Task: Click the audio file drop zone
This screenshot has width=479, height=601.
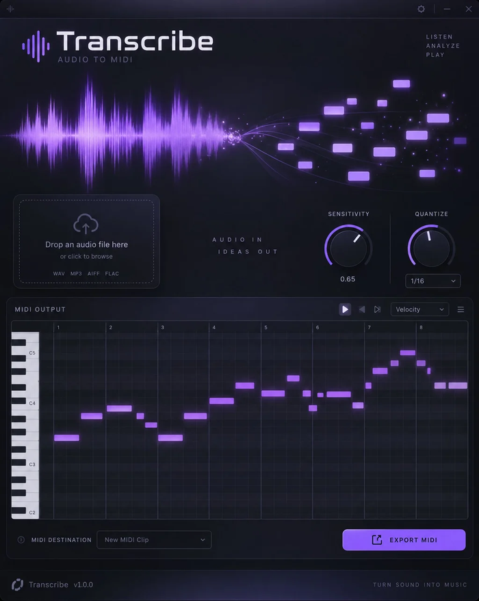Action: coord(87,242)
